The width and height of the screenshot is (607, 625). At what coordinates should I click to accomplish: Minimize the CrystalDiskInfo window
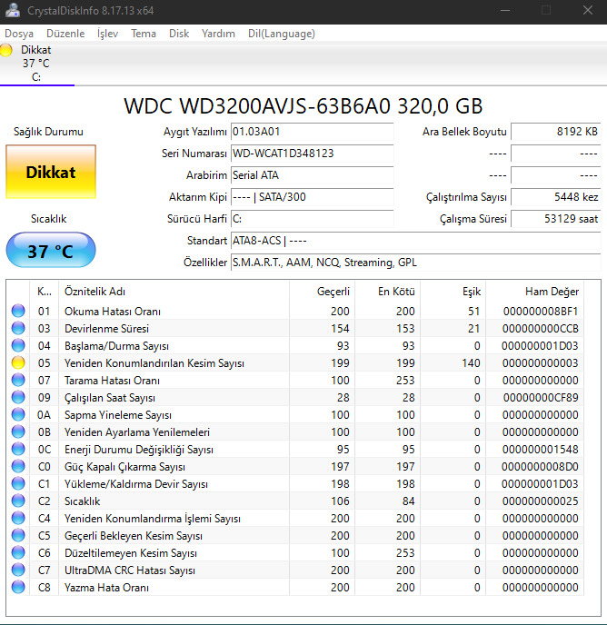505,10
